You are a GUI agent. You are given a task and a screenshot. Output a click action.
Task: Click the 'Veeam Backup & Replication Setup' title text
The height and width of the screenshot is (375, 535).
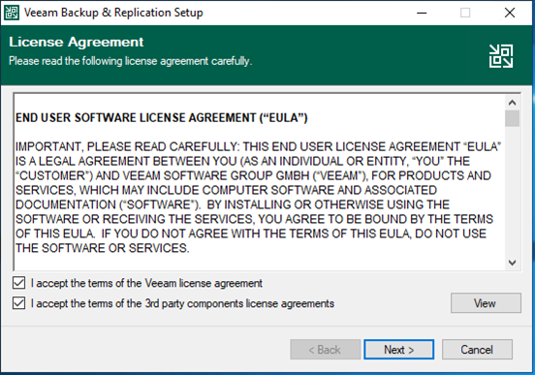[x=113, y=13]
